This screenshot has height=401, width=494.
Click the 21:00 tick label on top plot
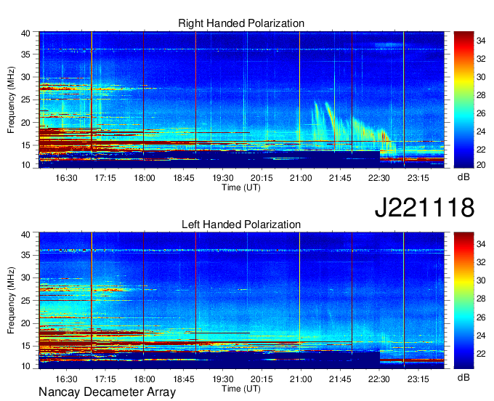pyautogui.click(x=301, y=178)
